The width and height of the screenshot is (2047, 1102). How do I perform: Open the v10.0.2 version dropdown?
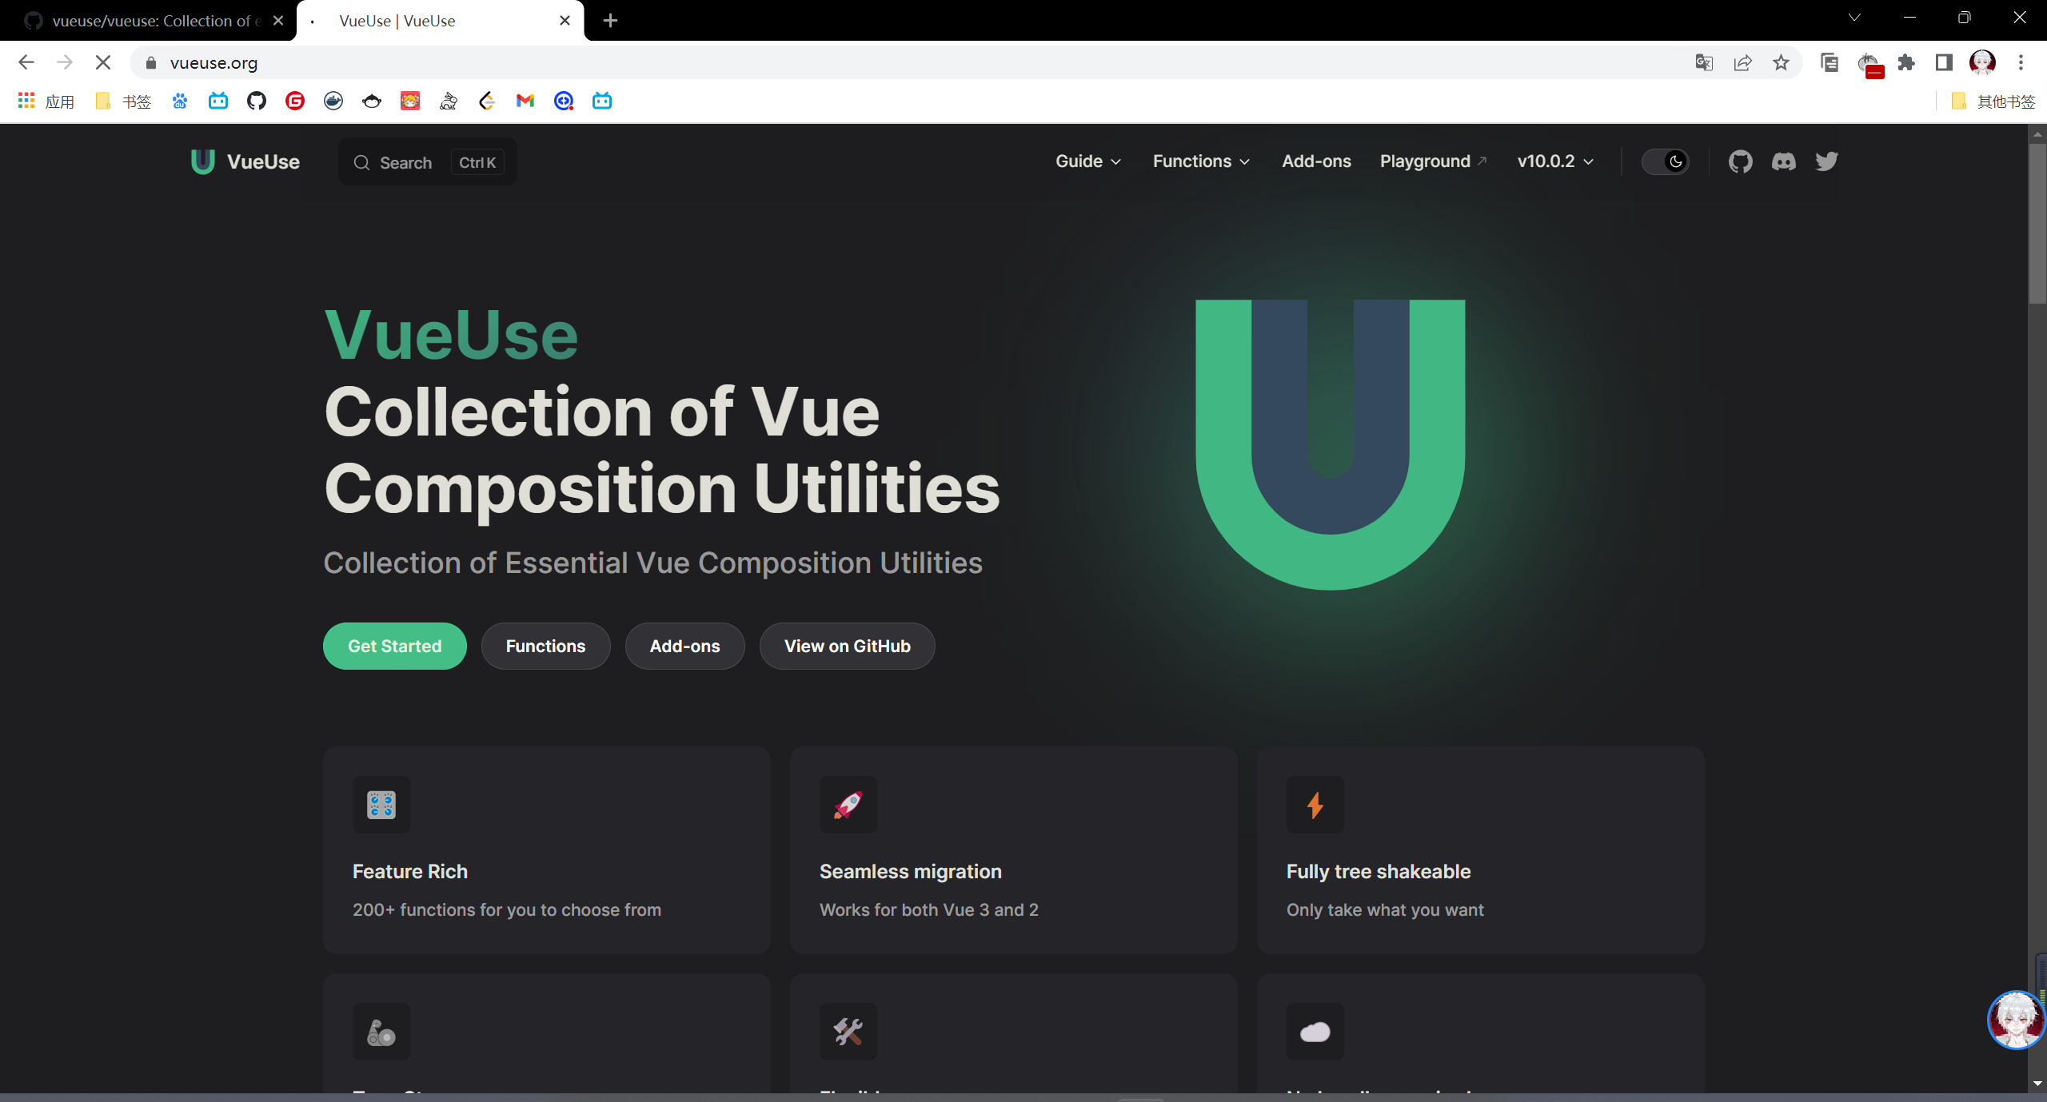[1554, 161]
